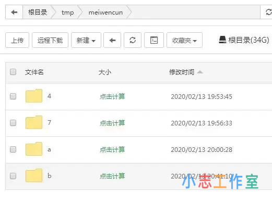This screenshot has height=204, width=272.
Task: Check the box for folder a
Action: 13,149
